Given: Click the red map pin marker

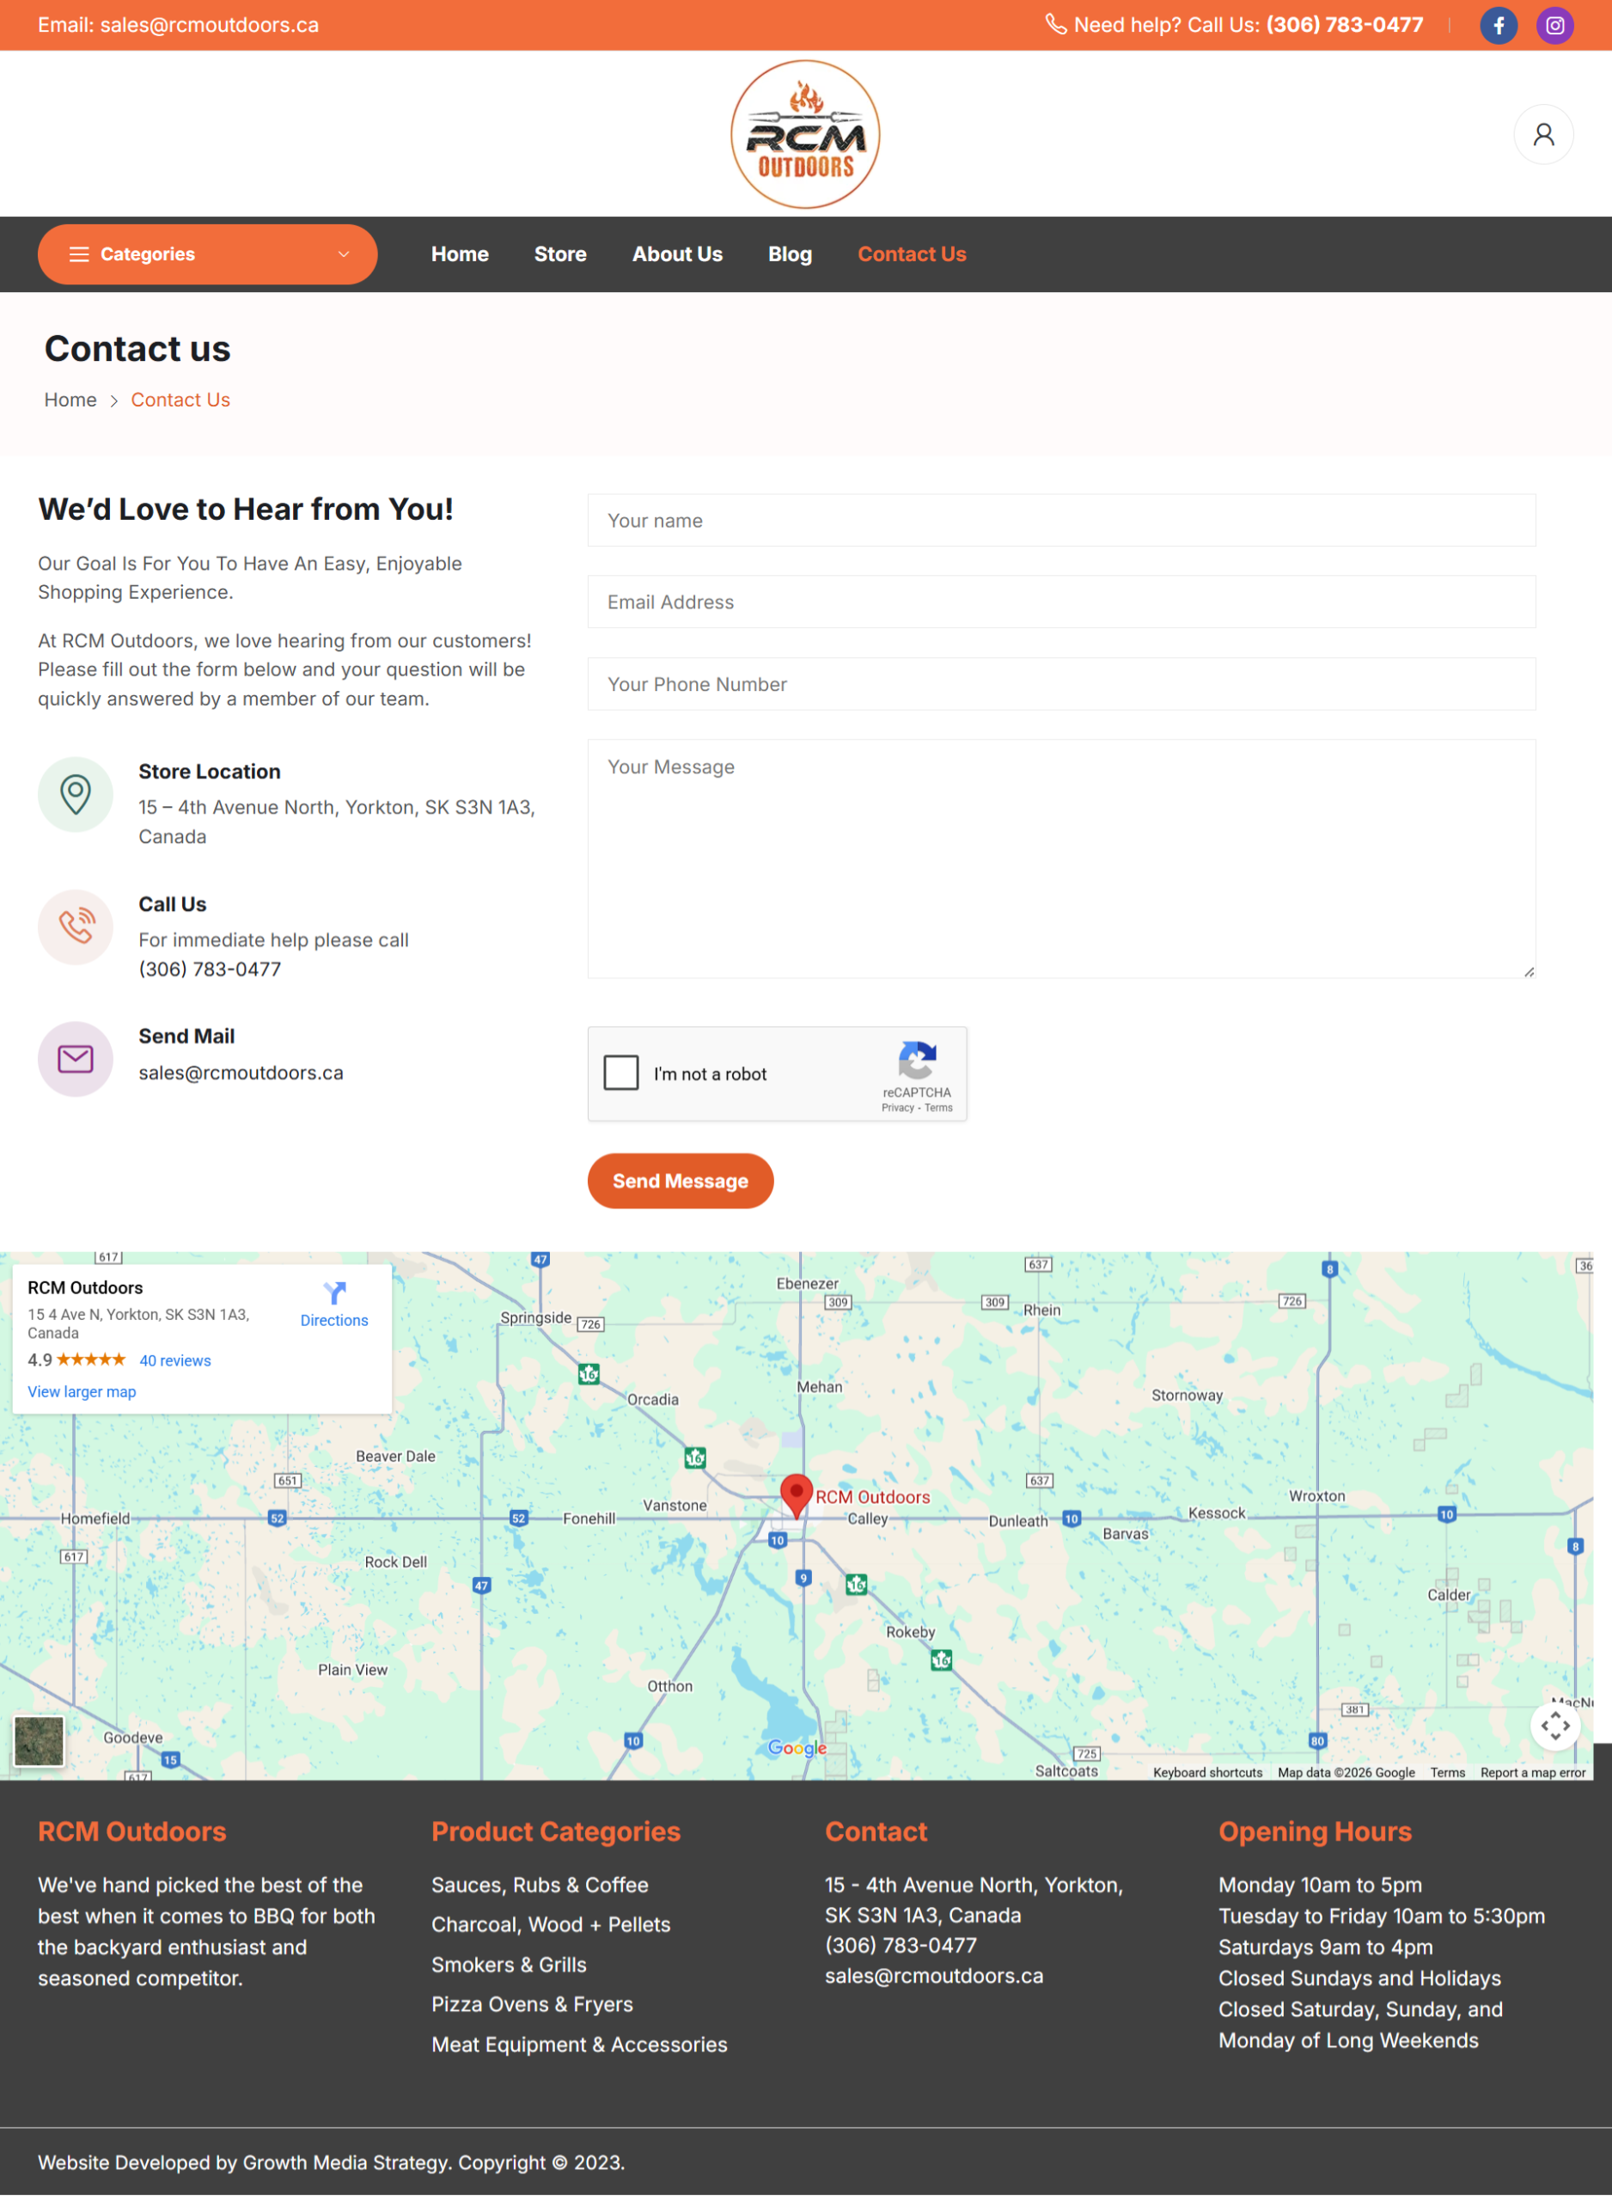Looking at the screenshot, I should [x=797, y=1493].
